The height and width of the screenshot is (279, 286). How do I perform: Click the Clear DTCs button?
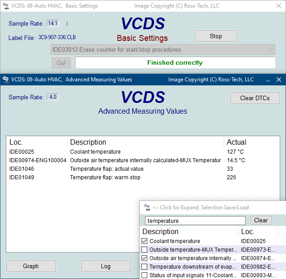(x=255, y=98)
